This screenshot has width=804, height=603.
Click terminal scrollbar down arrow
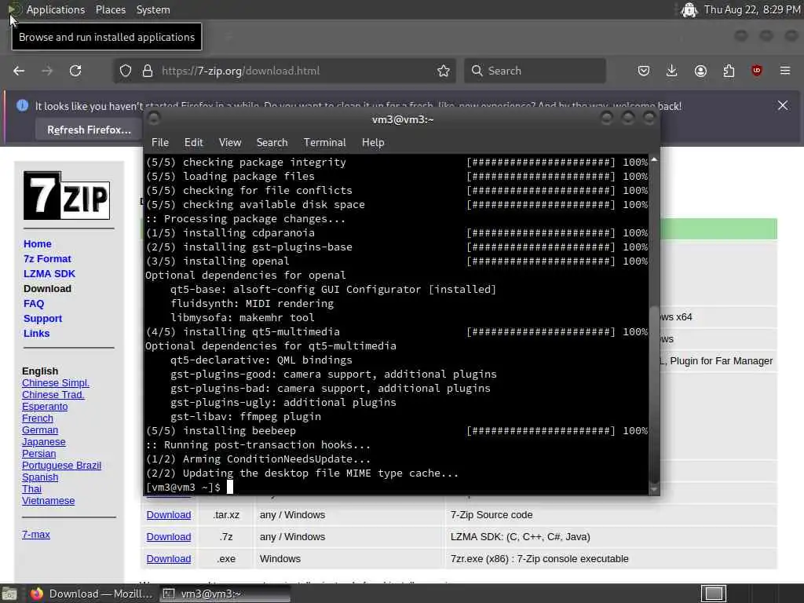tap(654, 490)
